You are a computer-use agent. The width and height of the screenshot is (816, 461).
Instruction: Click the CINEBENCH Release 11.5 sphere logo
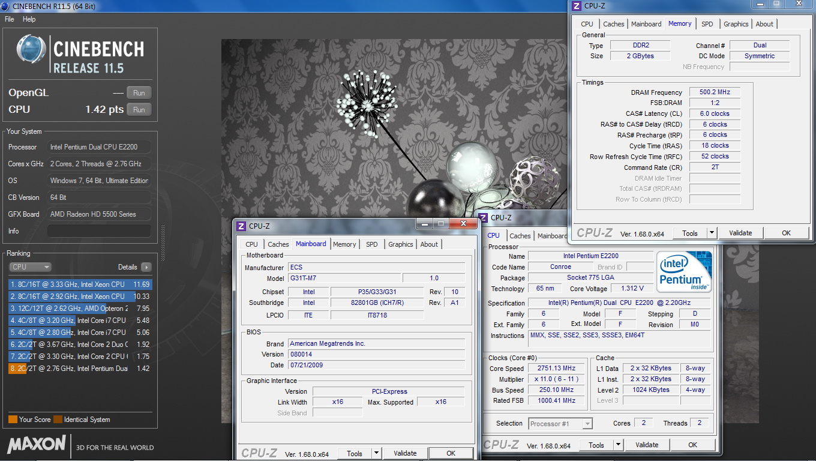coord(31,50)
